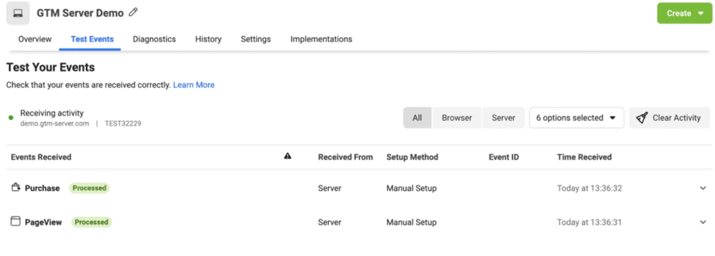Switch to the Diagnostics tab
This screenshot has width=715, height=256.
pos(154,39)
